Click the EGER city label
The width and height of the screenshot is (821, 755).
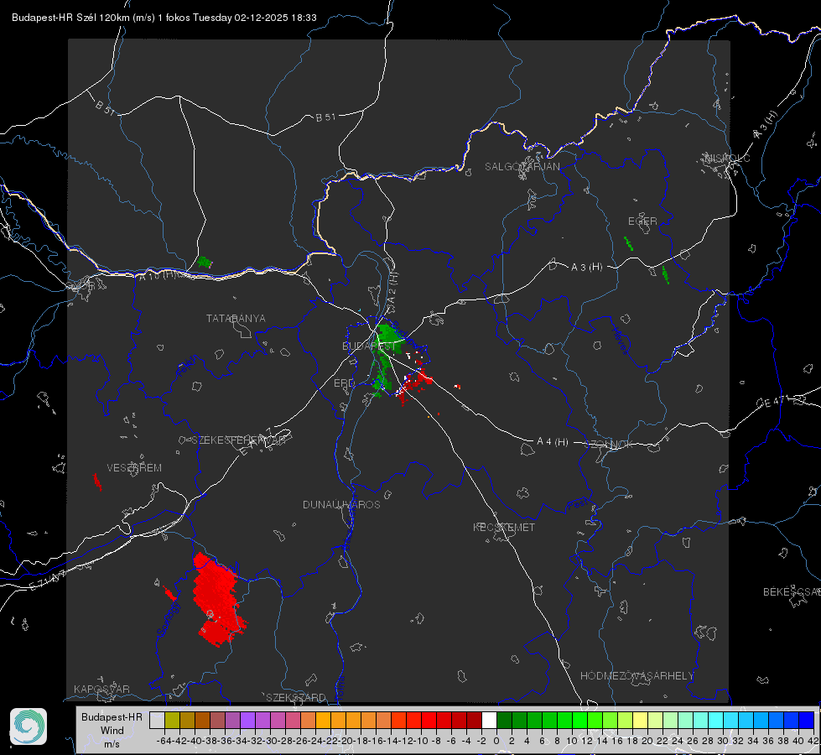[642, 221]
